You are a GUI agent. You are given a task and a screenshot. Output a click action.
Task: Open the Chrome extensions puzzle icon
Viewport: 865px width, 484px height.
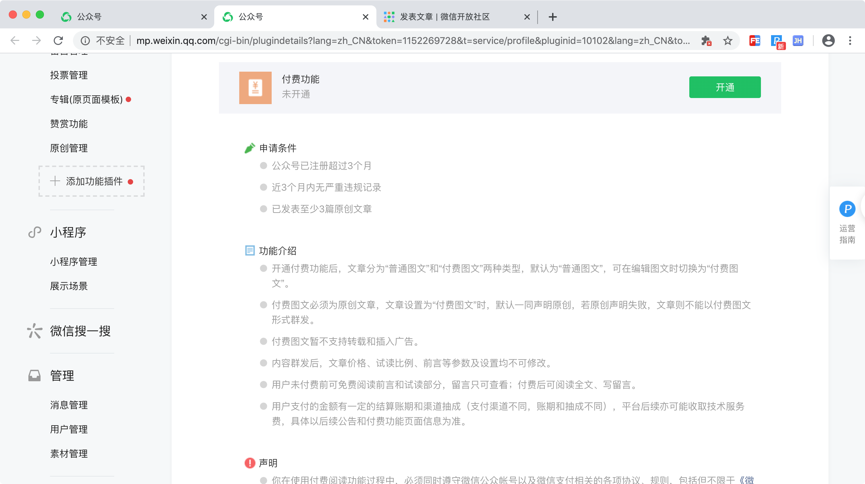tap(706, 41)
